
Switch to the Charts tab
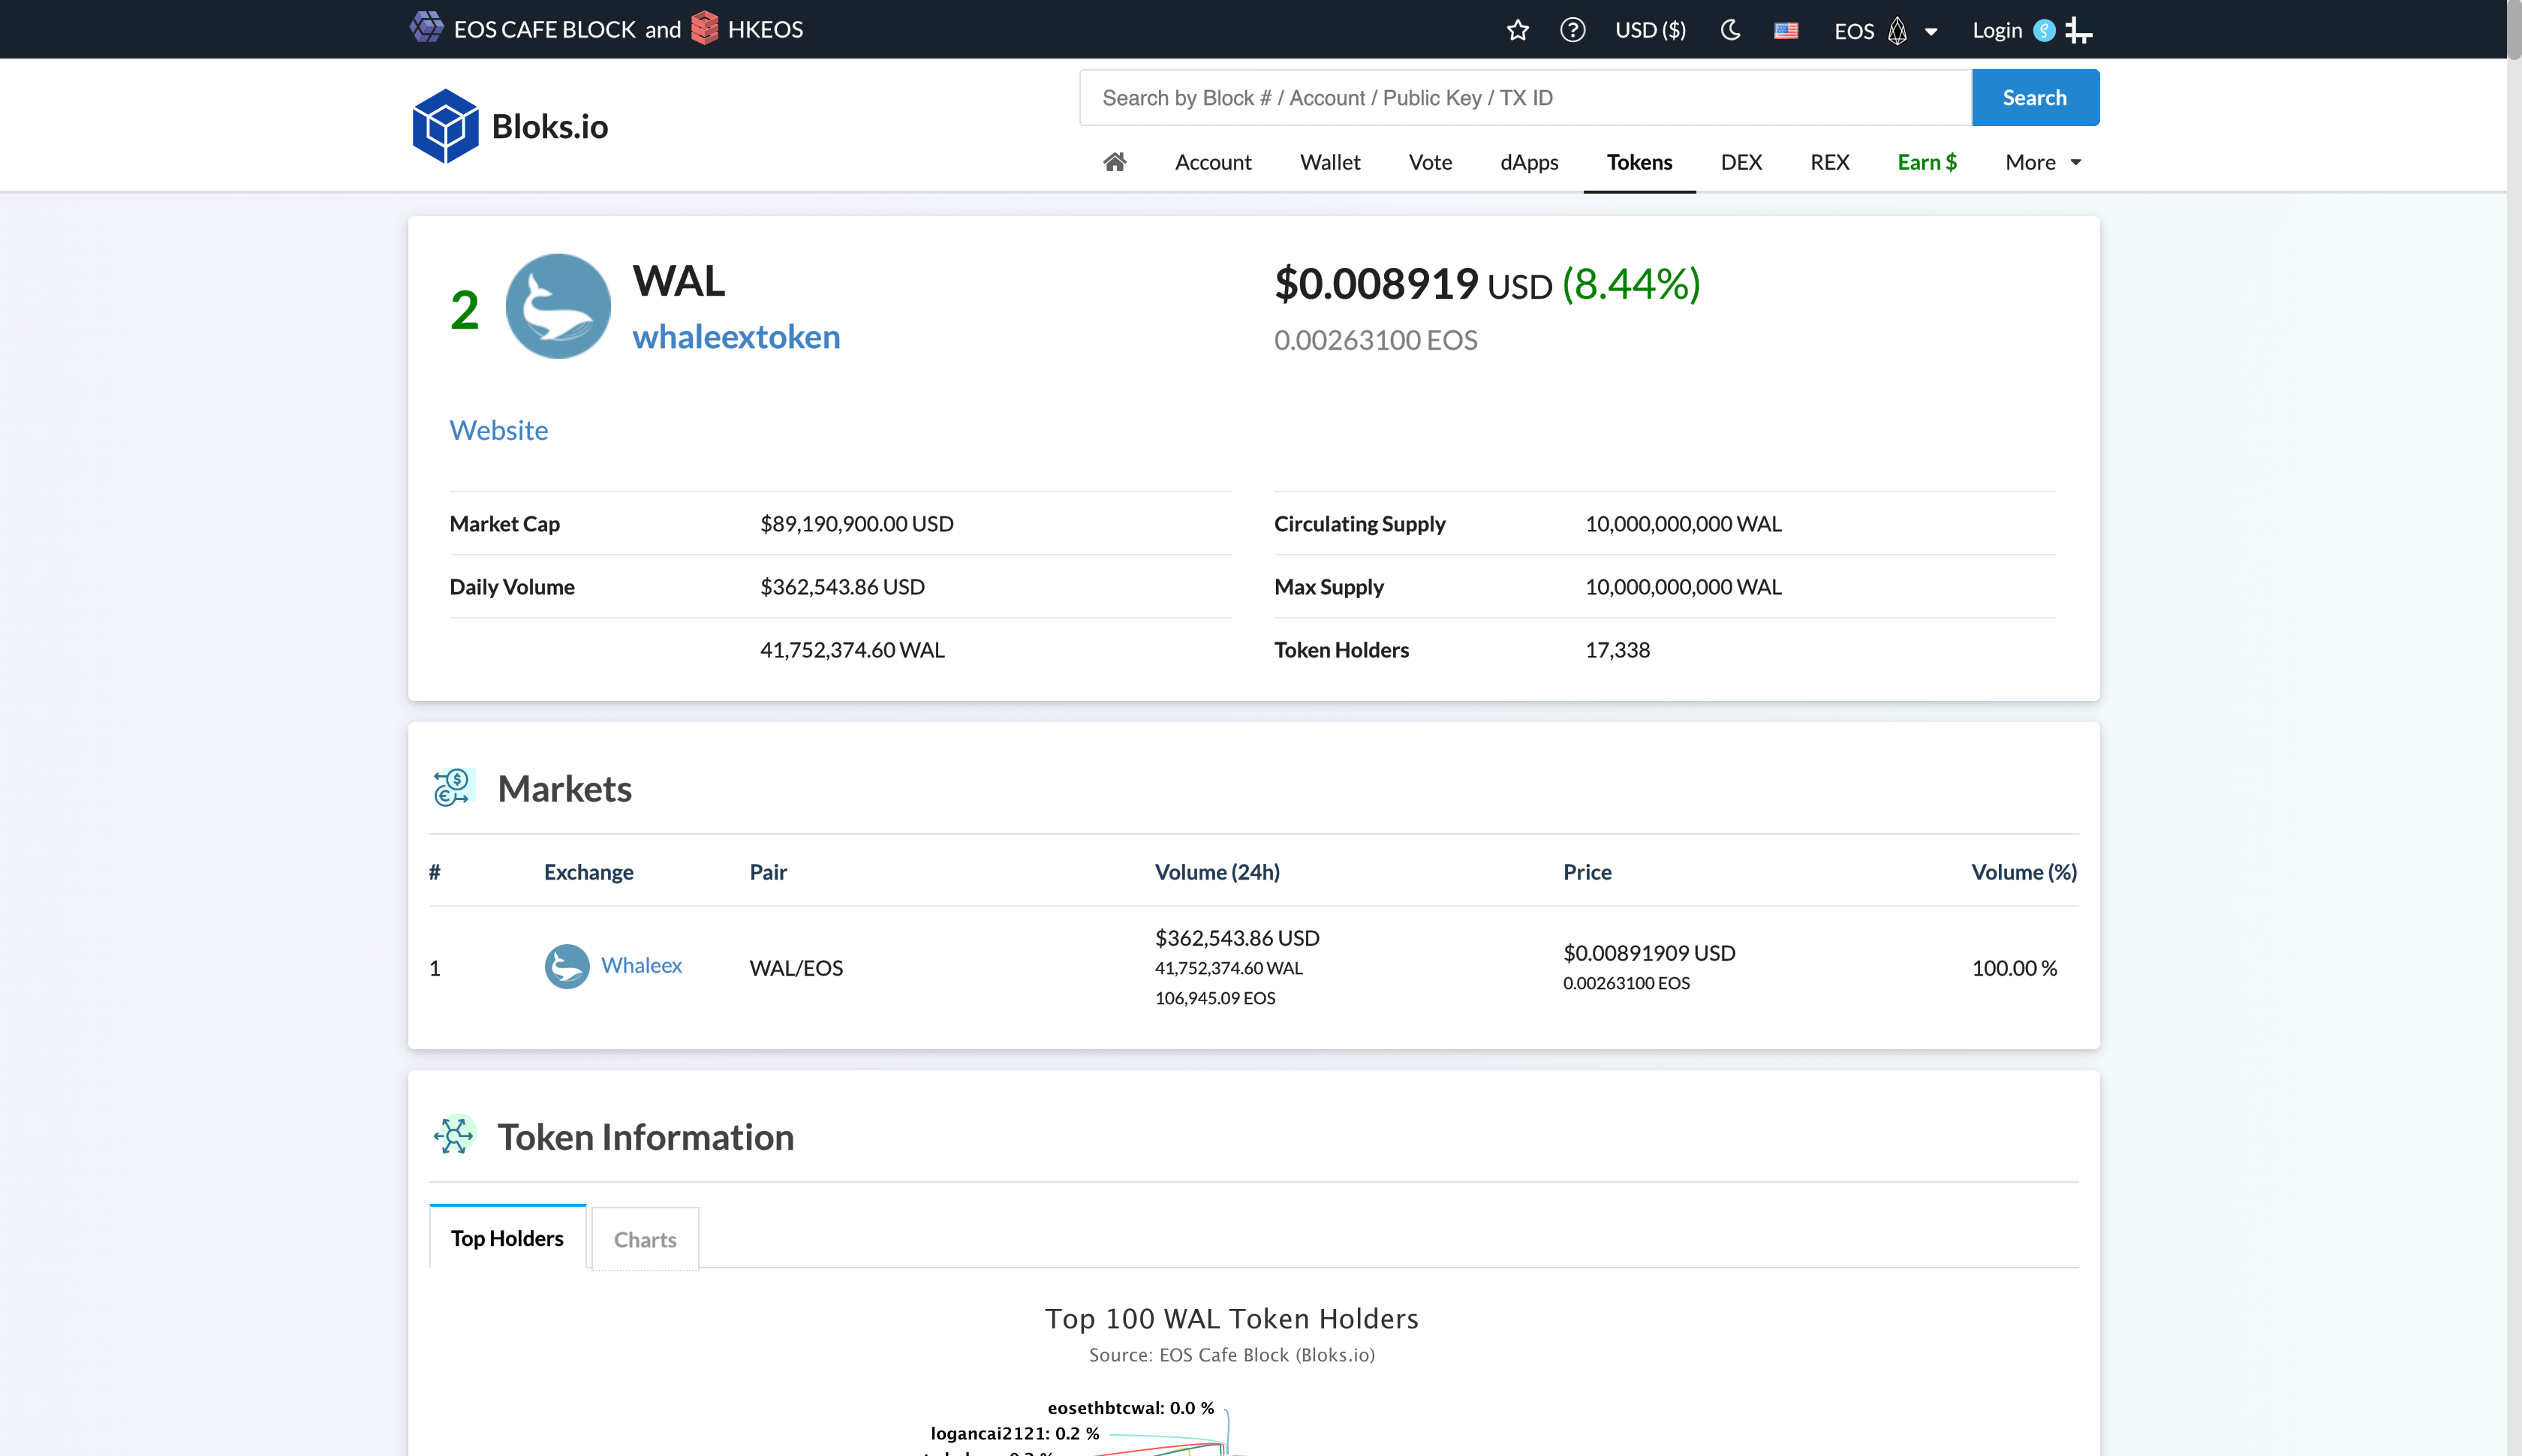point(645,1239)
